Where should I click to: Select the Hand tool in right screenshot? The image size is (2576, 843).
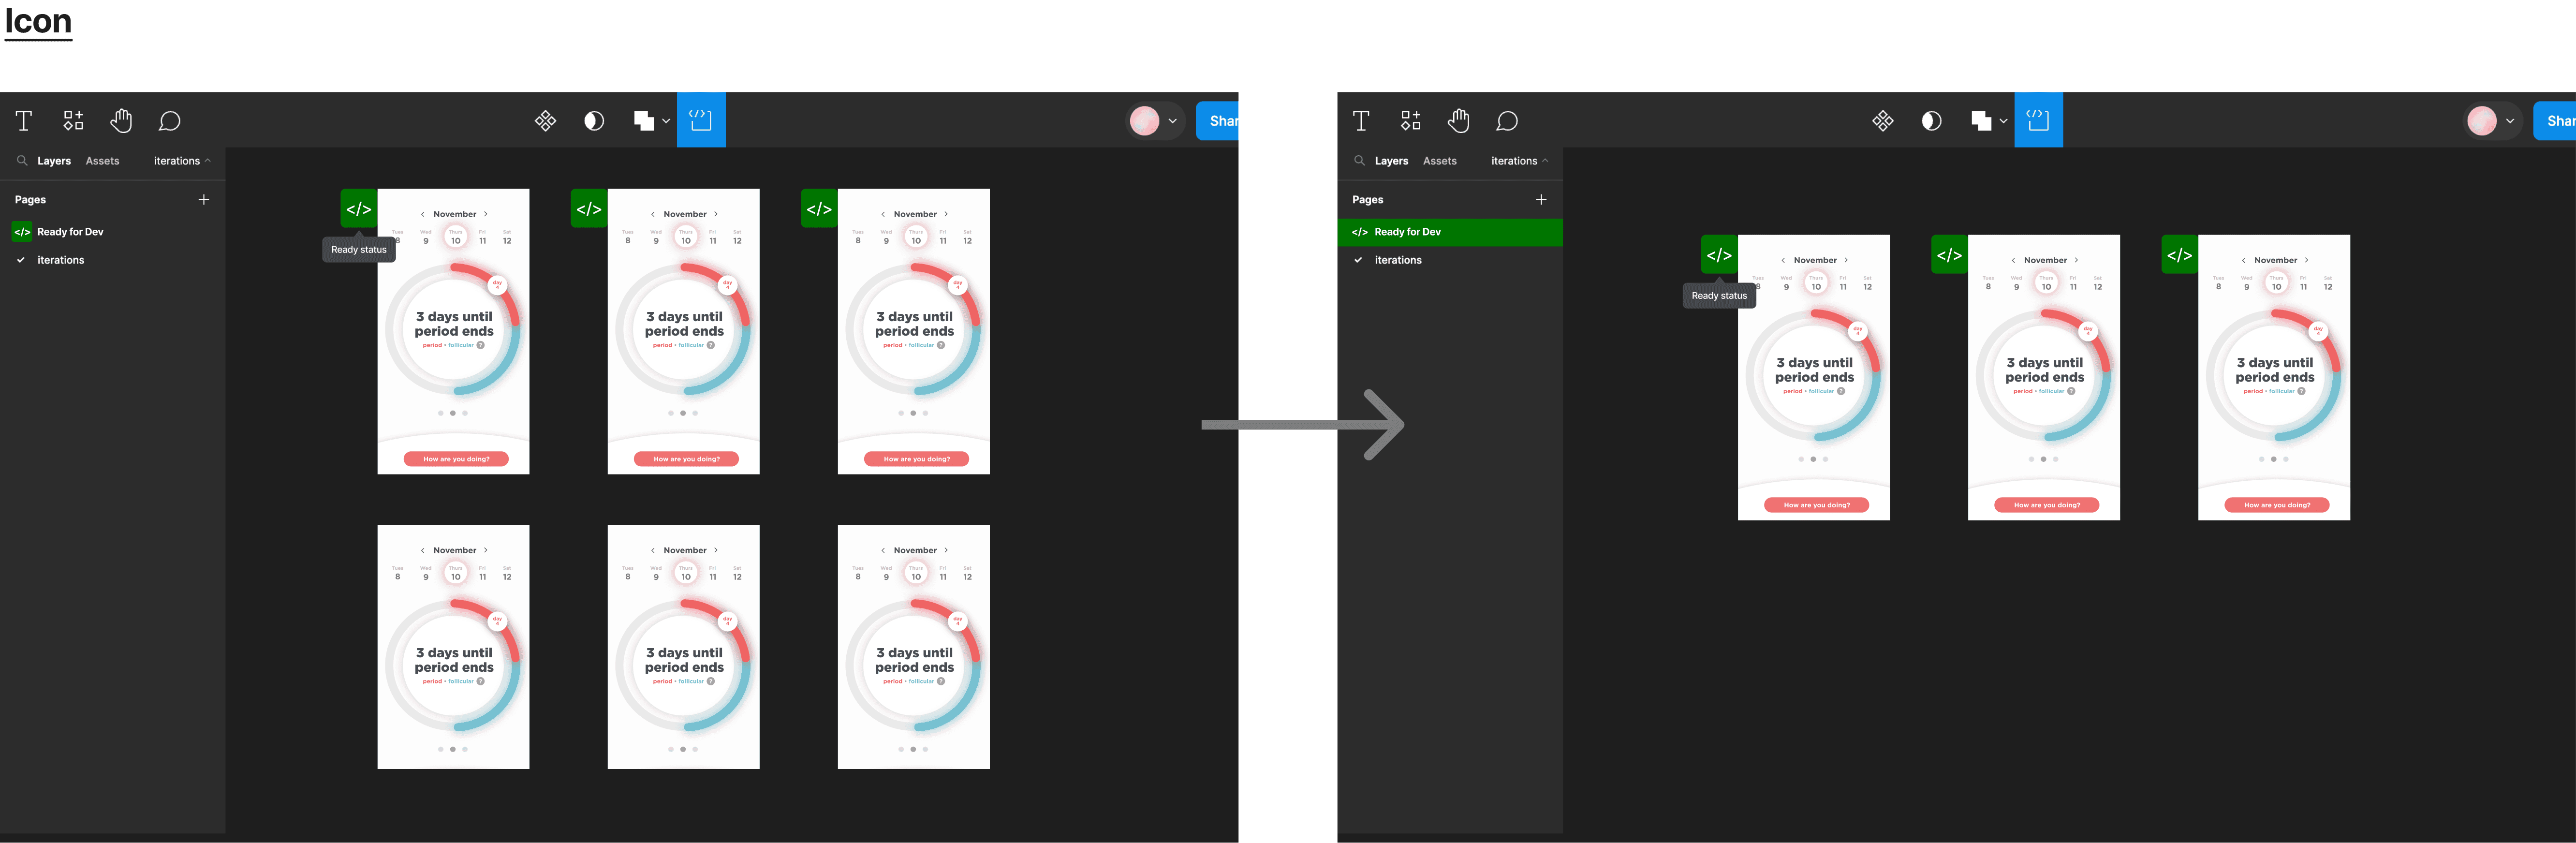point(1458,121)
